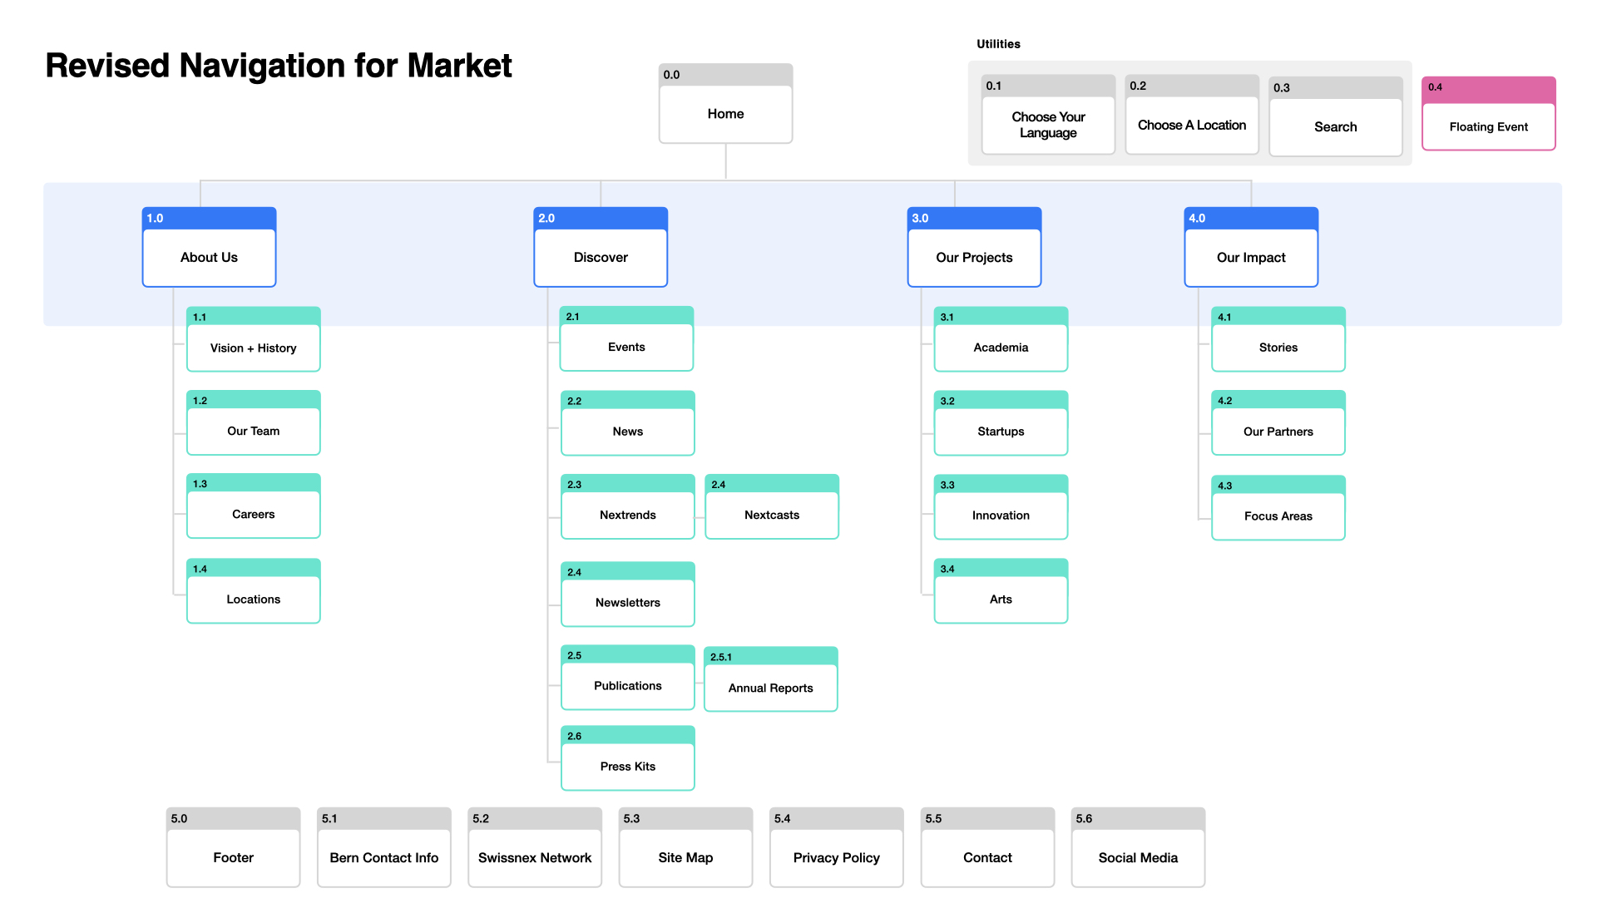Select the Bern Contact Info box
Screen dimensions: 1597x898
coord(384,847)
